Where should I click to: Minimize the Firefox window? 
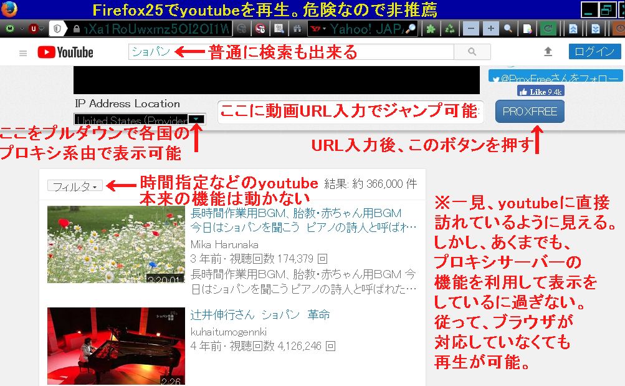click(589, 9)
